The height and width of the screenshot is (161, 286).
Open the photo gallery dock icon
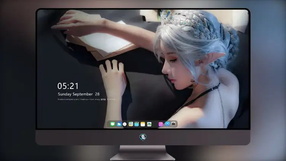point(149,124)
